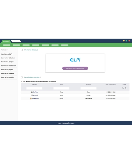
Task: Click the default password note text
Action: 39,81
